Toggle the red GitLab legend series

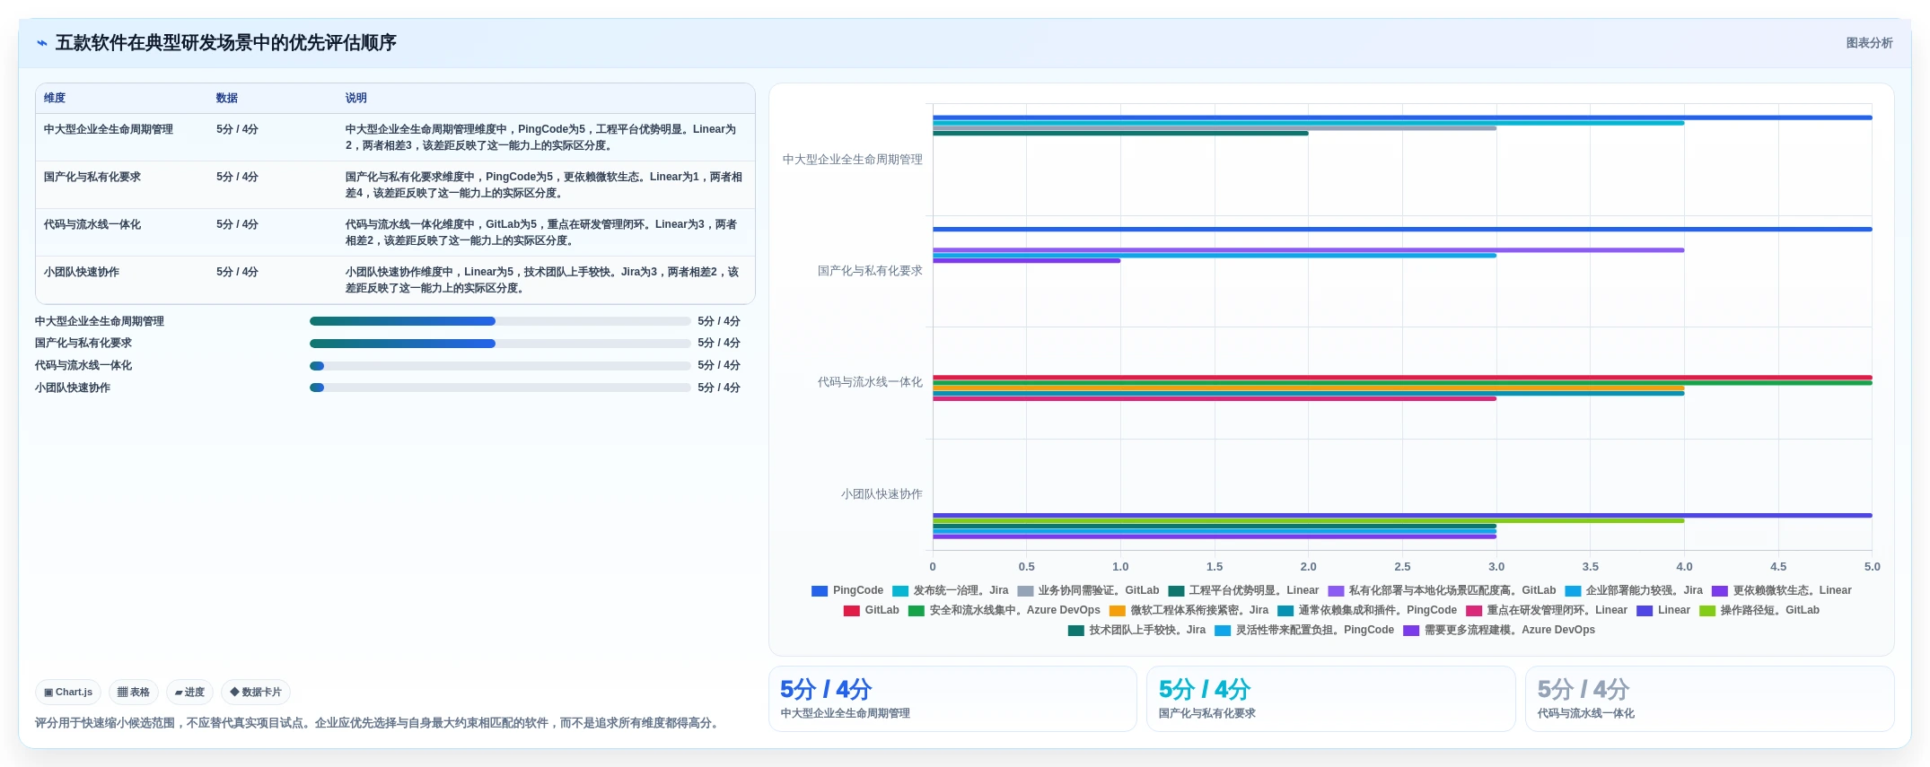872,610
